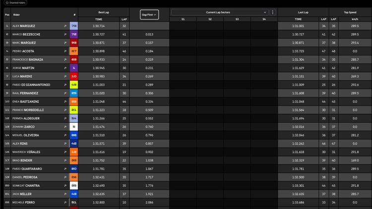Open the Gap First dropdown
This screenshot has width=372, height=209.
click(148, 15)
